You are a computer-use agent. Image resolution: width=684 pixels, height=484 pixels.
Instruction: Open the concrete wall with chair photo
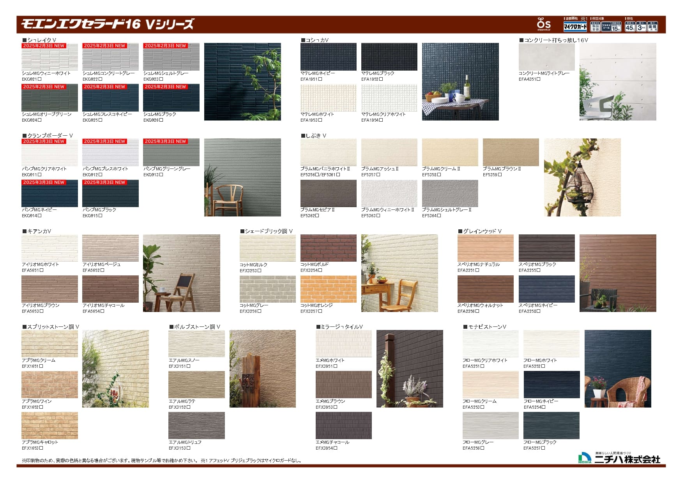click(x=618, y=82)
